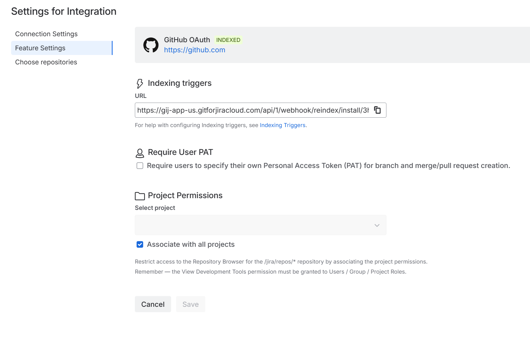Enable the Require User PAT checkbox

pos(140,166)
